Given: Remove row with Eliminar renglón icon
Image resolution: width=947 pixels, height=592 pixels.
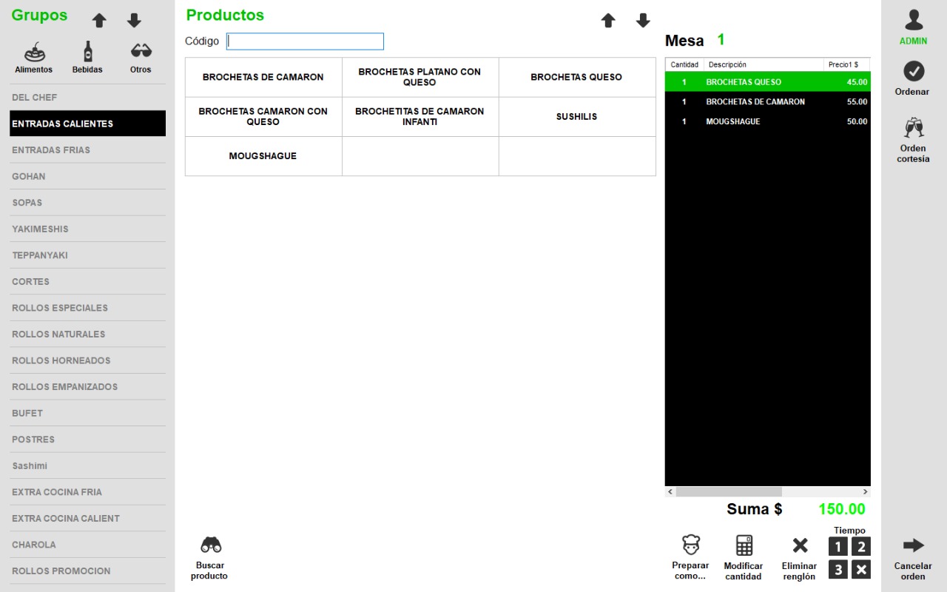Looking at the screenshot, I should click(x=800, y=545).
